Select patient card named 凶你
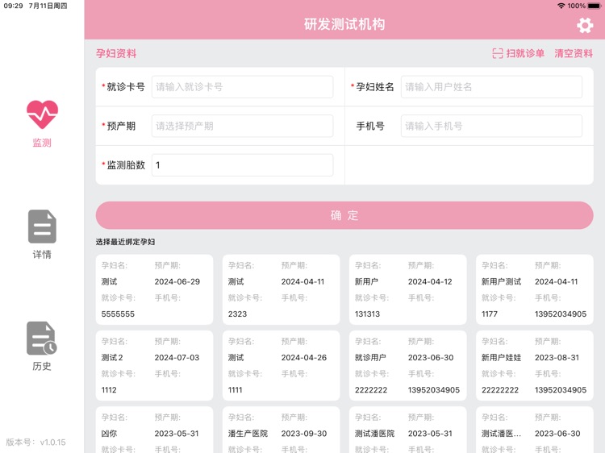605x453 pixels. pos(154,430)
